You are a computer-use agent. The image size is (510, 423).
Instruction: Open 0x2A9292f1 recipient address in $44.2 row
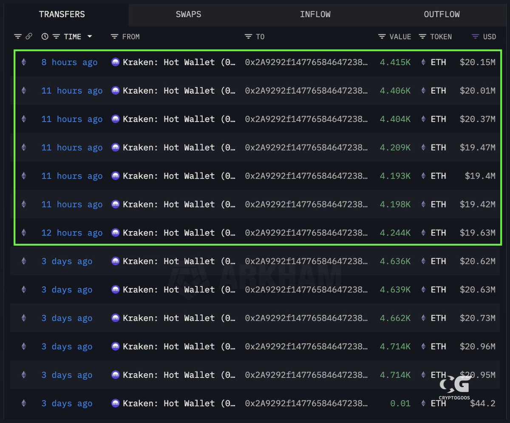306,403
